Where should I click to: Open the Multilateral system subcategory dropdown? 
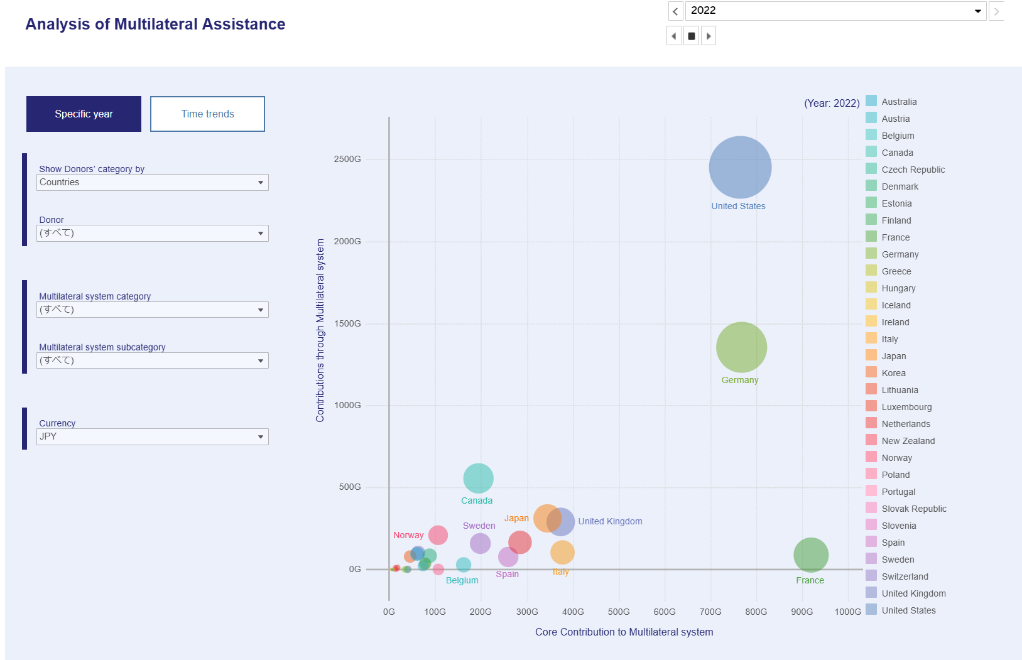153,360
